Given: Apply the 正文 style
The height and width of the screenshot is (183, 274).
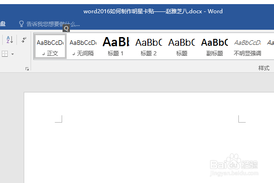Looking at the screenshot, I should point(50,46).
